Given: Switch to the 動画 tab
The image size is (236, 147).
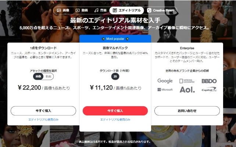Looking at the screenshot, I should click(x=82, y=10).
